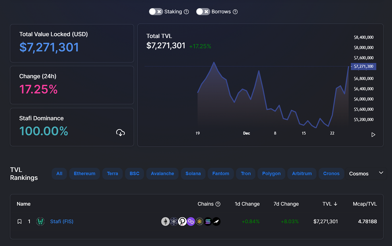Click the Total TVL chart heading
This screenshot has height=246, width=392.
pyautogui.click(x=159, y=36)
